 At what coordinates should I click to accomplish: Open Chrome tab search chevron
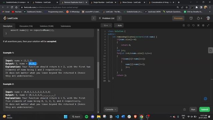(191, 2)
